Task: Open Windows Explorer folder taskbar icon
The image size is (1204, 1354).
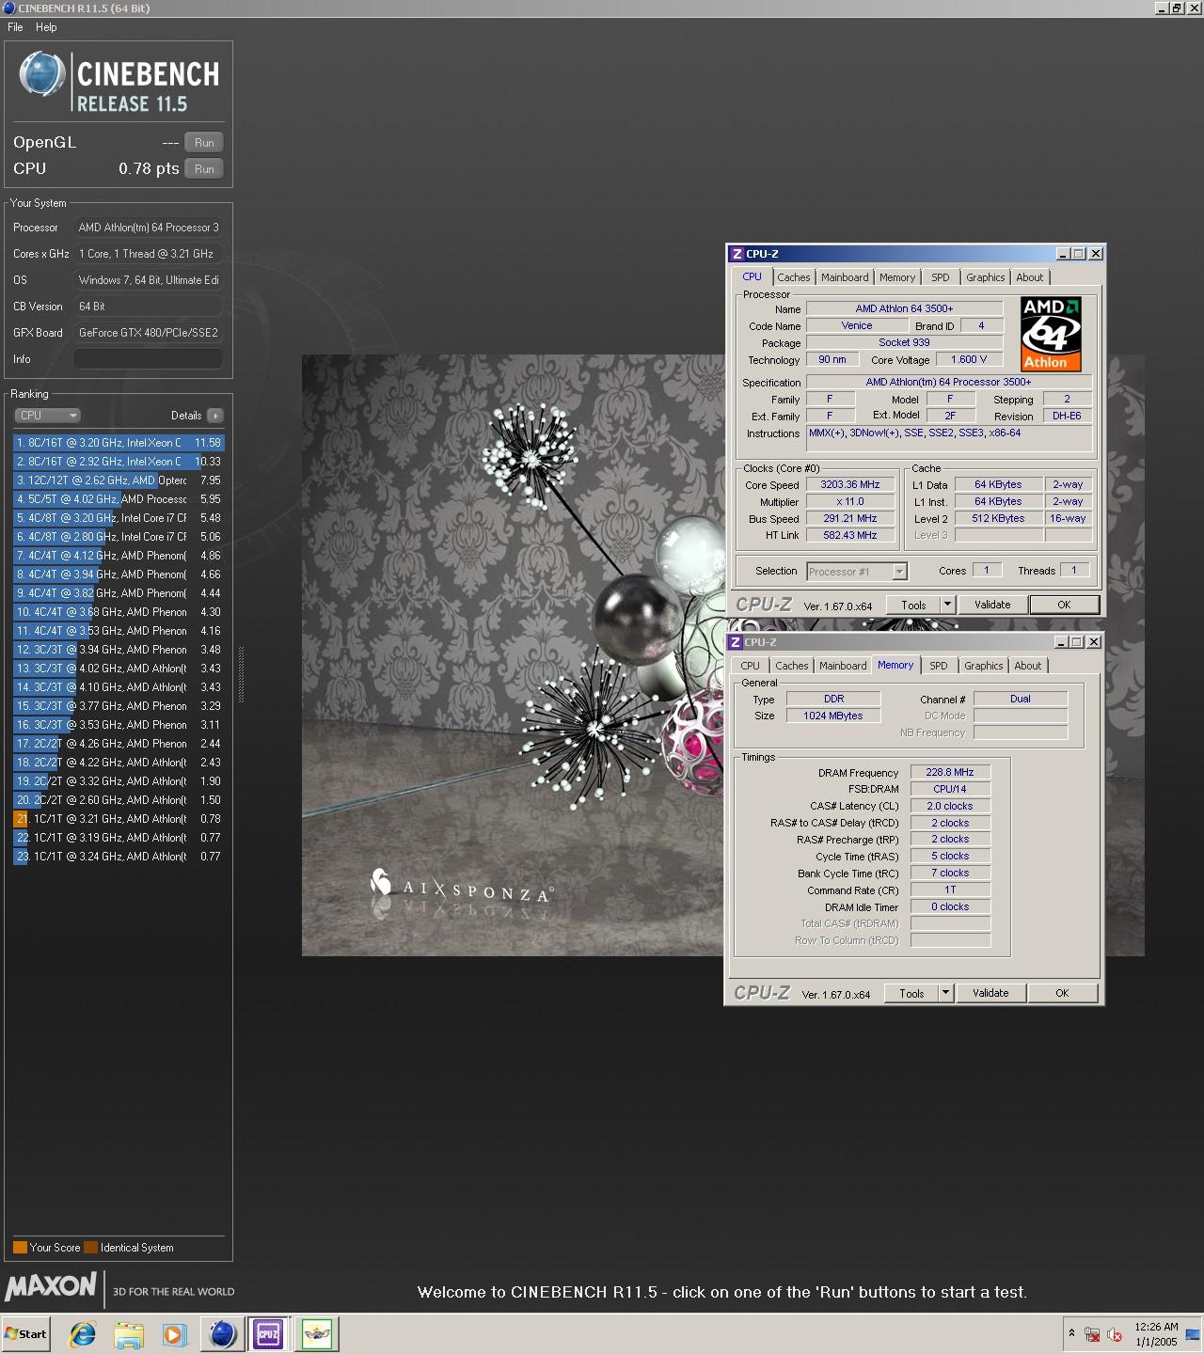Action: coord(129,1333)
